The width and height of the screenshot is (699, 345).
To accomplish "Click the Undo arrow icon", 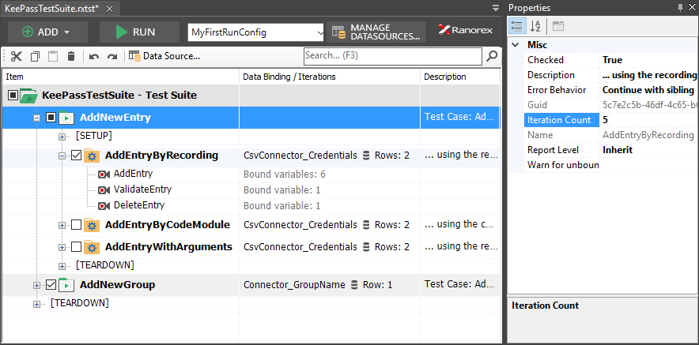I will (94, 57).
